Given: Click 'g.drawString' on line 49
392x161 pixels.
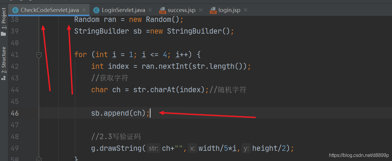Looking at the screenshot, I should tap(116, 148).
